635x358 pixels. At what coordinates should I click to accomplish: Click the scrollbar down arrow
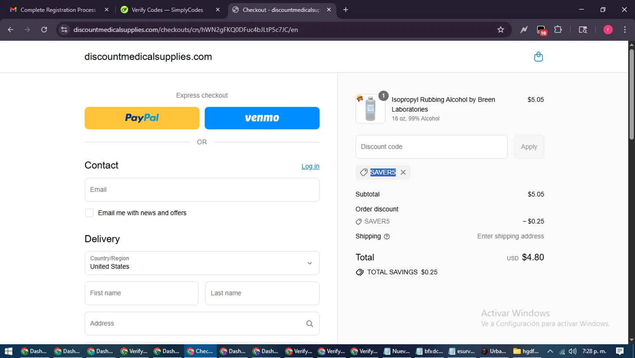pos(631,340)
